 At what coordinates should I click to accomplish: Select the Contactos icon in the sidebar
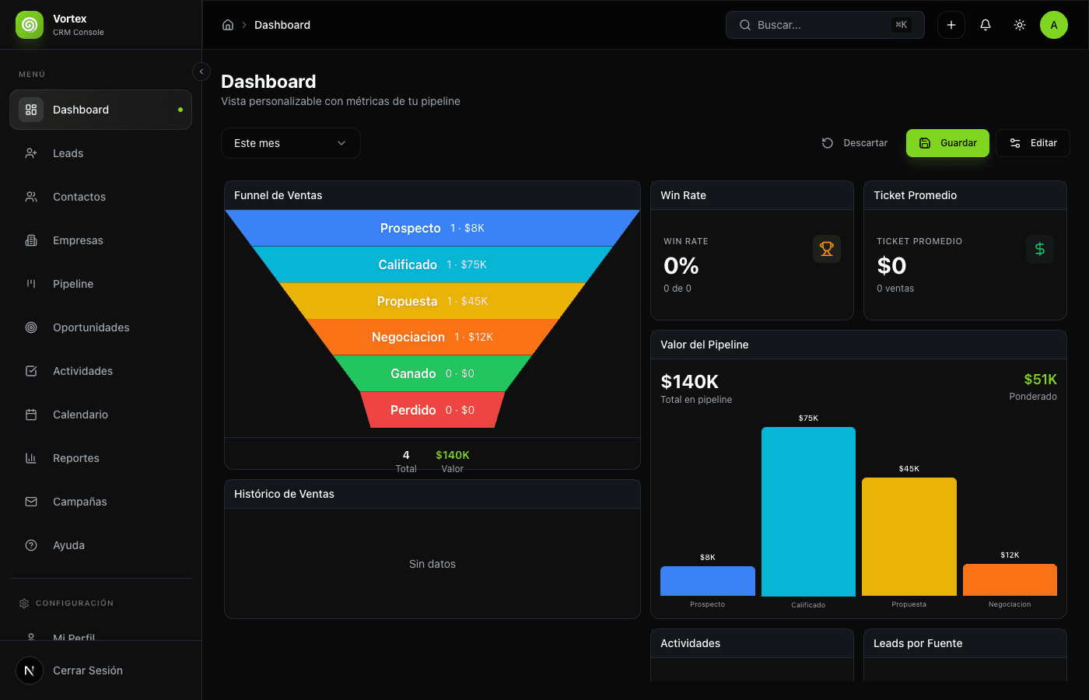click(31, 197)
